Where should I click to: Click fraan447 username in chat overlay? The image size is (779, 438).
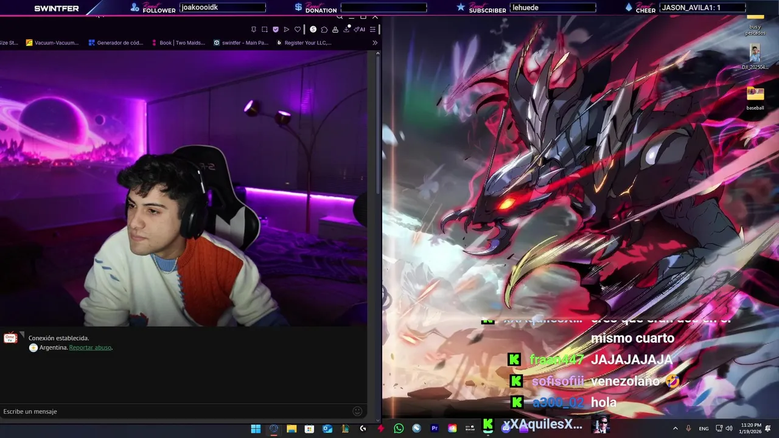(556, 360)
